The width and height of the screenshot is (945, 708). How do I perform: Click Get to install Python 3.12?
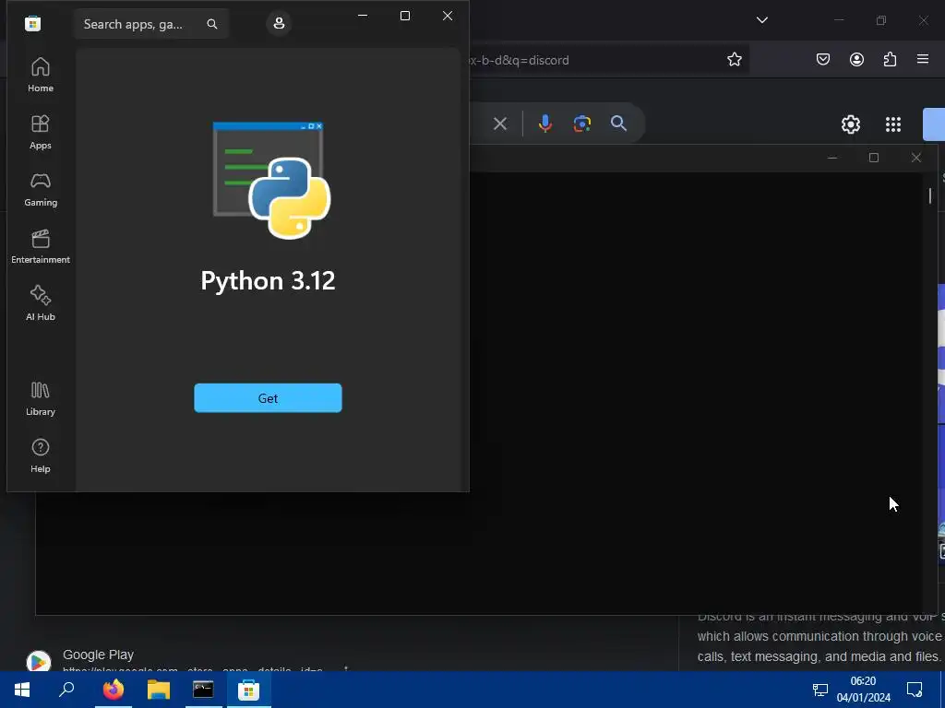(268, 398)
